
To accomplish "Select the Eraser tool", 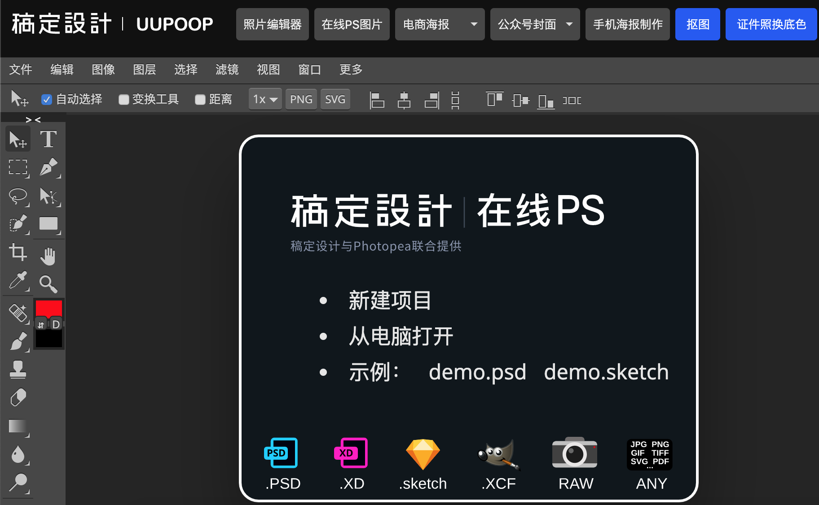I will [x=18, y=397].
